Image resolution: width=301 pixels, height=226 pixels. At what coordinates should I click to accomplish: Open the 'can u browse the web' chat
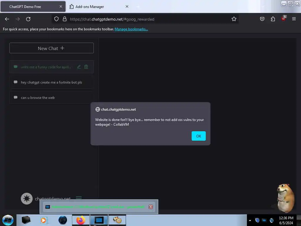(x=51, y=98)
